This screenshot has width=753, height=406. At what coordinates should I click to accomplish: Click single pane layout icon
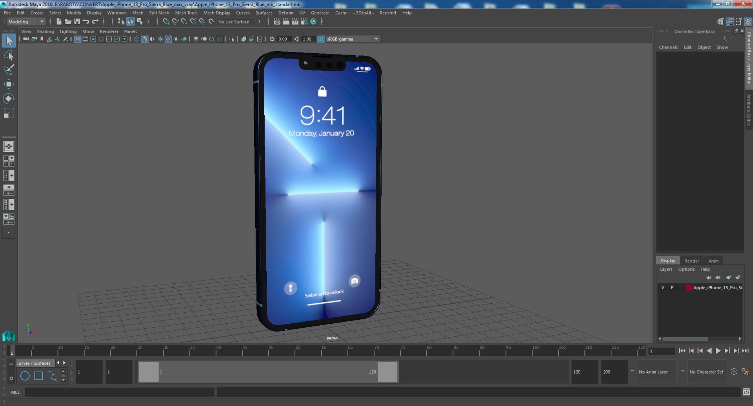[x=9, y=147]
